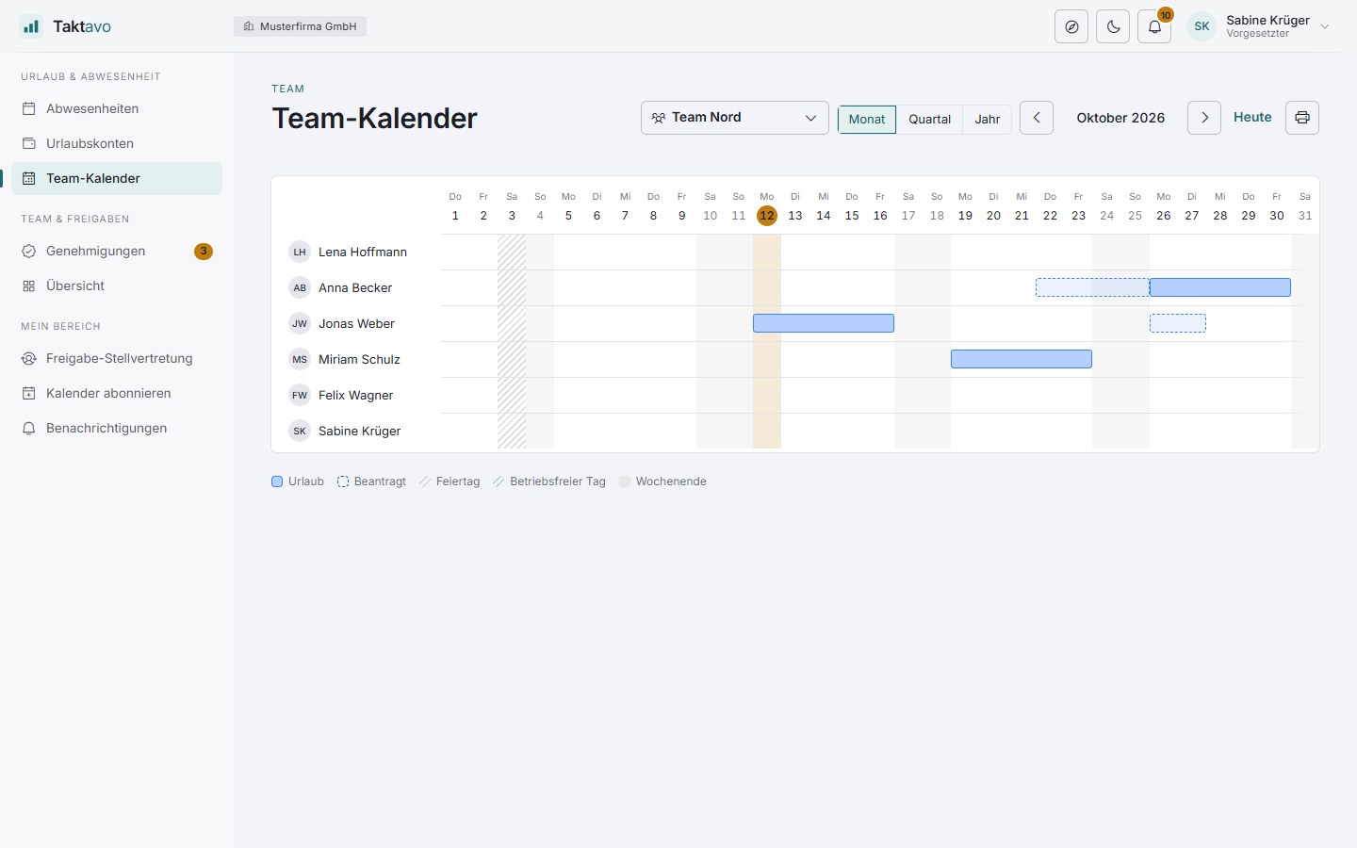Open the Team Nord dropdown
Image resolution: width=1357 pixels, height=848 pixels.
pyautogui.click(x=735, y=118)
